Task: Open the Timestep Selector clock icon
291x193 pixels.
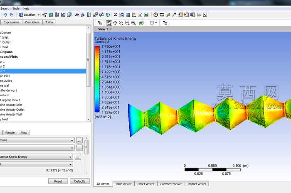Action: (x=155, y=15)
